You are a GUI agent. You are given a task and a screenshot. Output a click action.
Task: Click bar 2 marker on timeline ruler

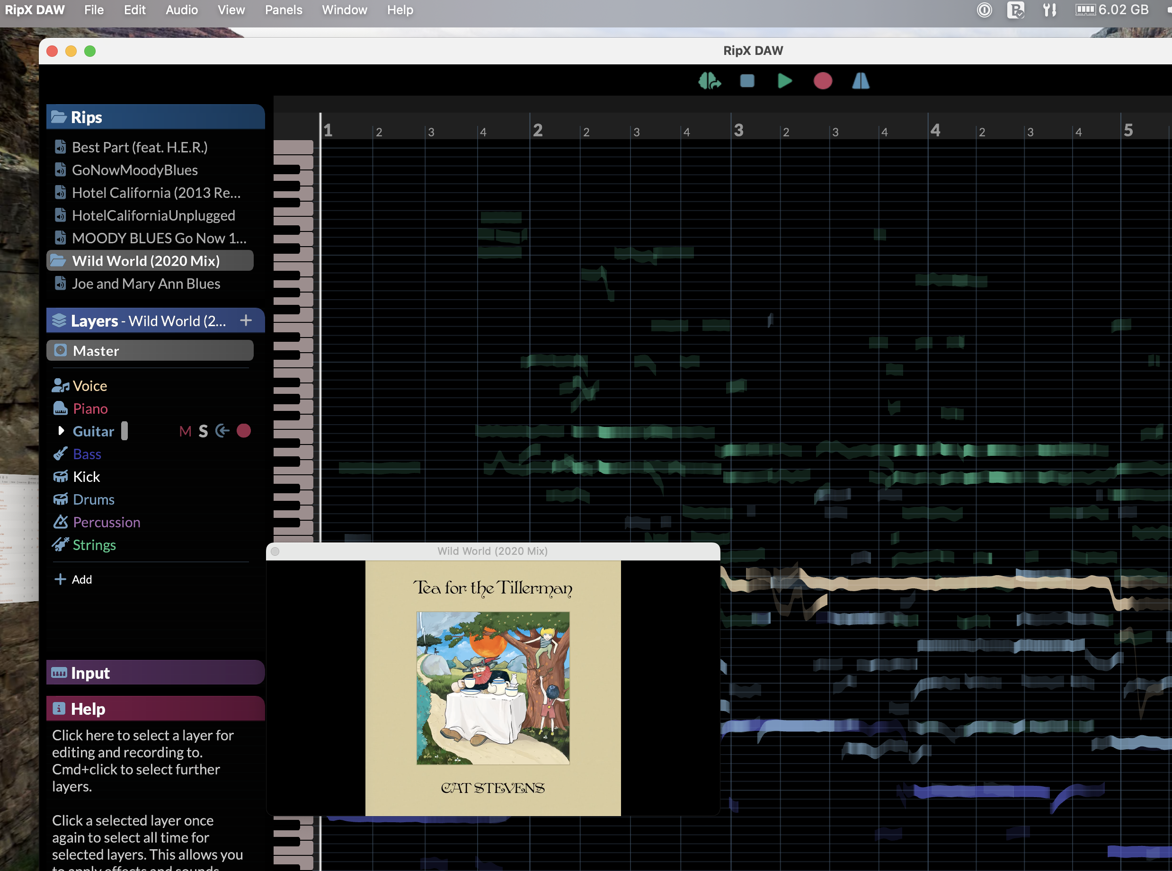[x=537, y=130]
